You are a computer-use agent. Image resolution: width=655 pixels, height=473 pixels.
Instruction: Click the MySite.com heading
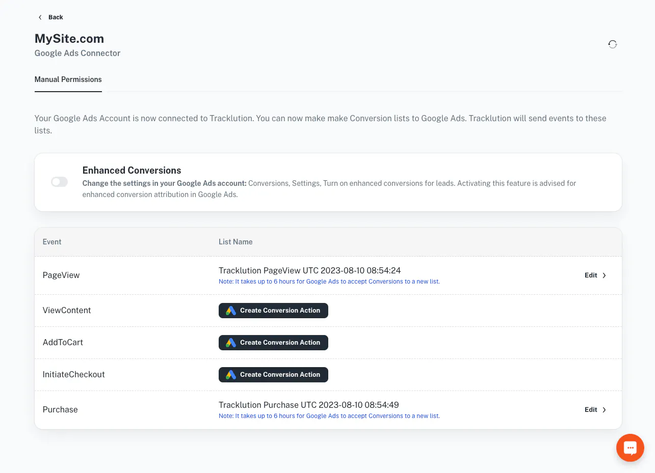pos(69,39)
